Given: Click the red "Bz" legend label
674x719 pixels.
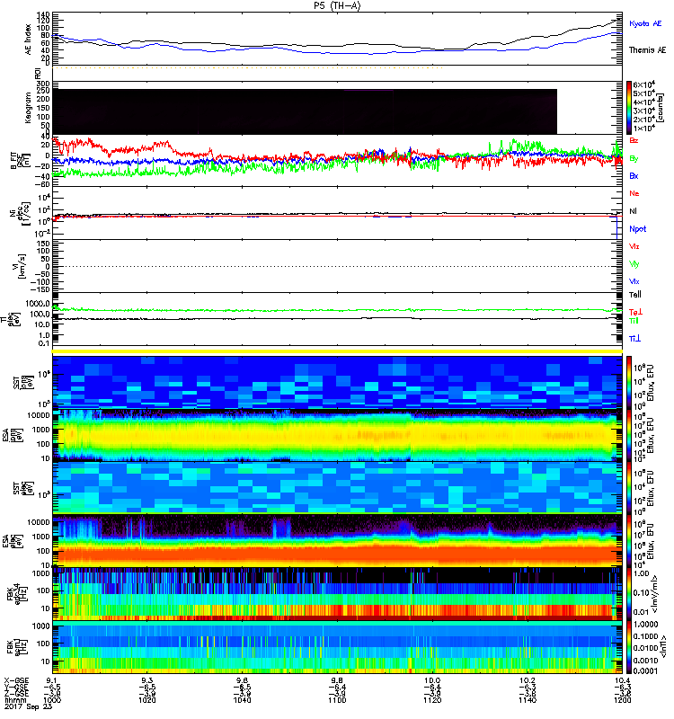Looking at the screenshot, I should 634,140.
